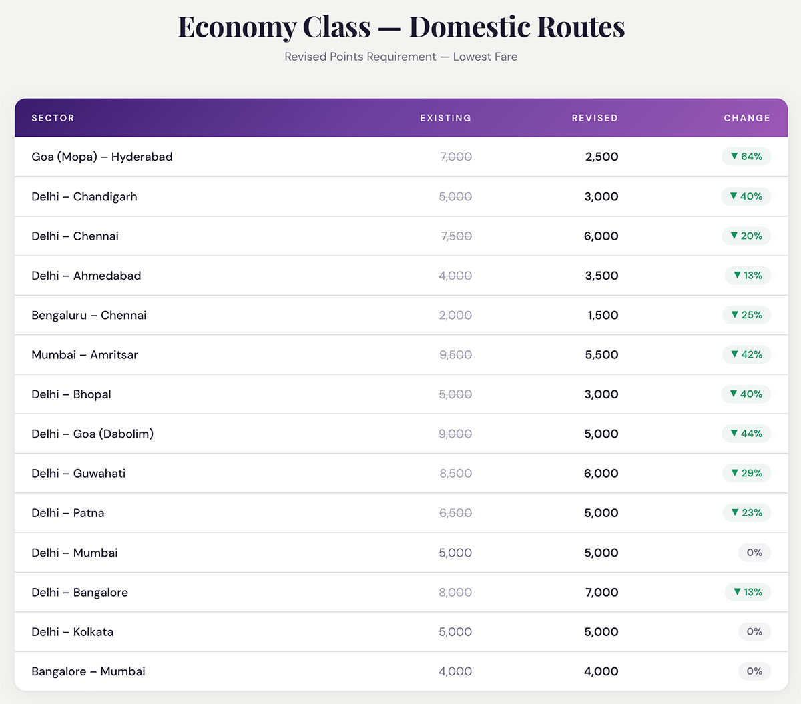Viewport: 801px width, 704px height.
Task: Sort by the REVISED column header
Action: point(594,118)
